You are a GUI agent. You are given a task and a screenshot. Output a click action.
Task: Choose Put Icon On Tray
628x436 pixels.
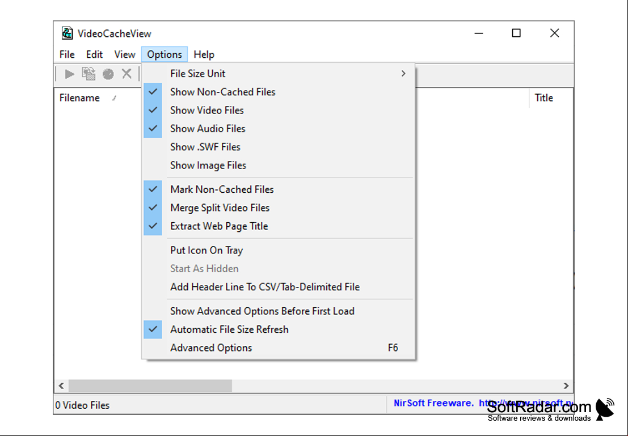279,251
